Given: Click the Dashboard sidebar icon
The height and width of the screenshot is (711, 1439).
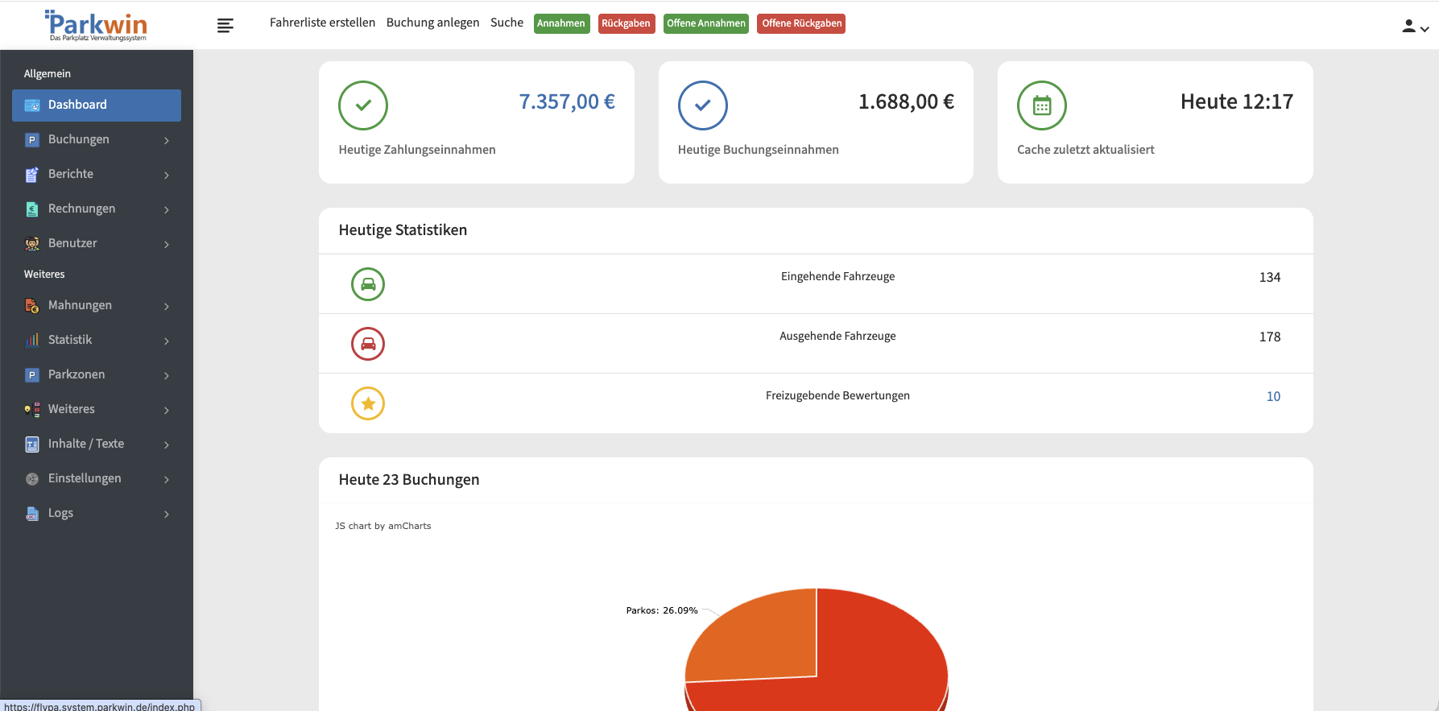Looking at the screenshot, I should point(32,105).
